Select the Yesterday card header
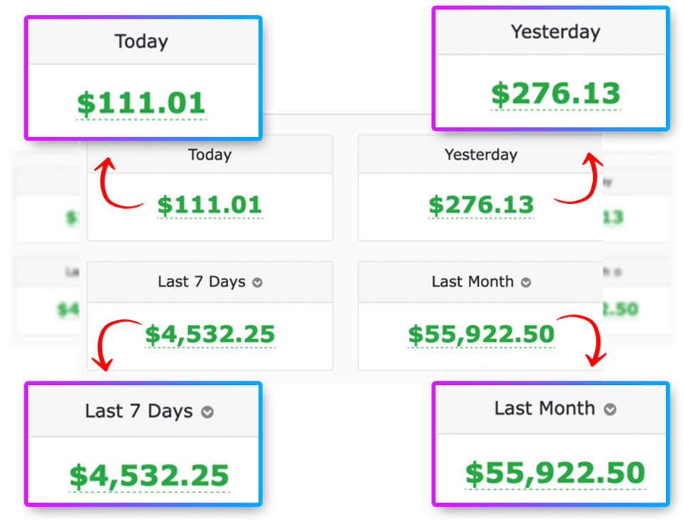 coord(481,155)
